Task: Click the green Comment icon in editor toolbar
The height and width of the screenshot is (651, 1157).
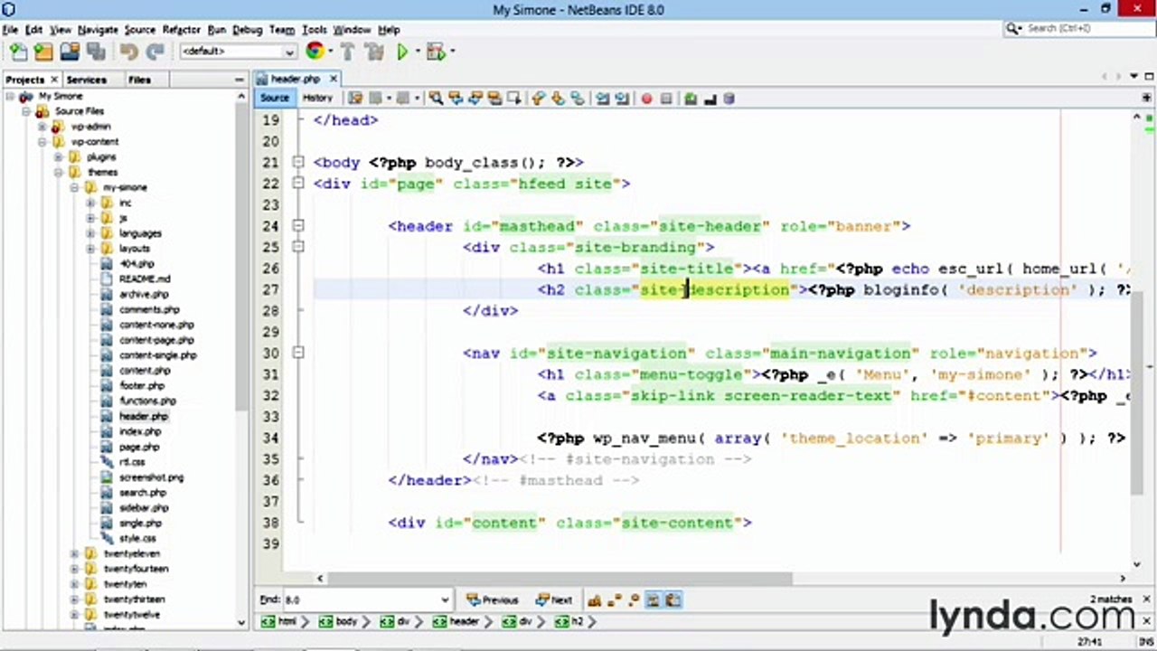Action: click(x=691, y=99)
